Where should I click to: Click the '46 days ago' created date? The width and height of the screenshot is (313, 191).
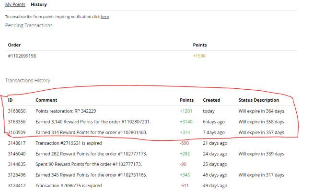click(215, 175)
